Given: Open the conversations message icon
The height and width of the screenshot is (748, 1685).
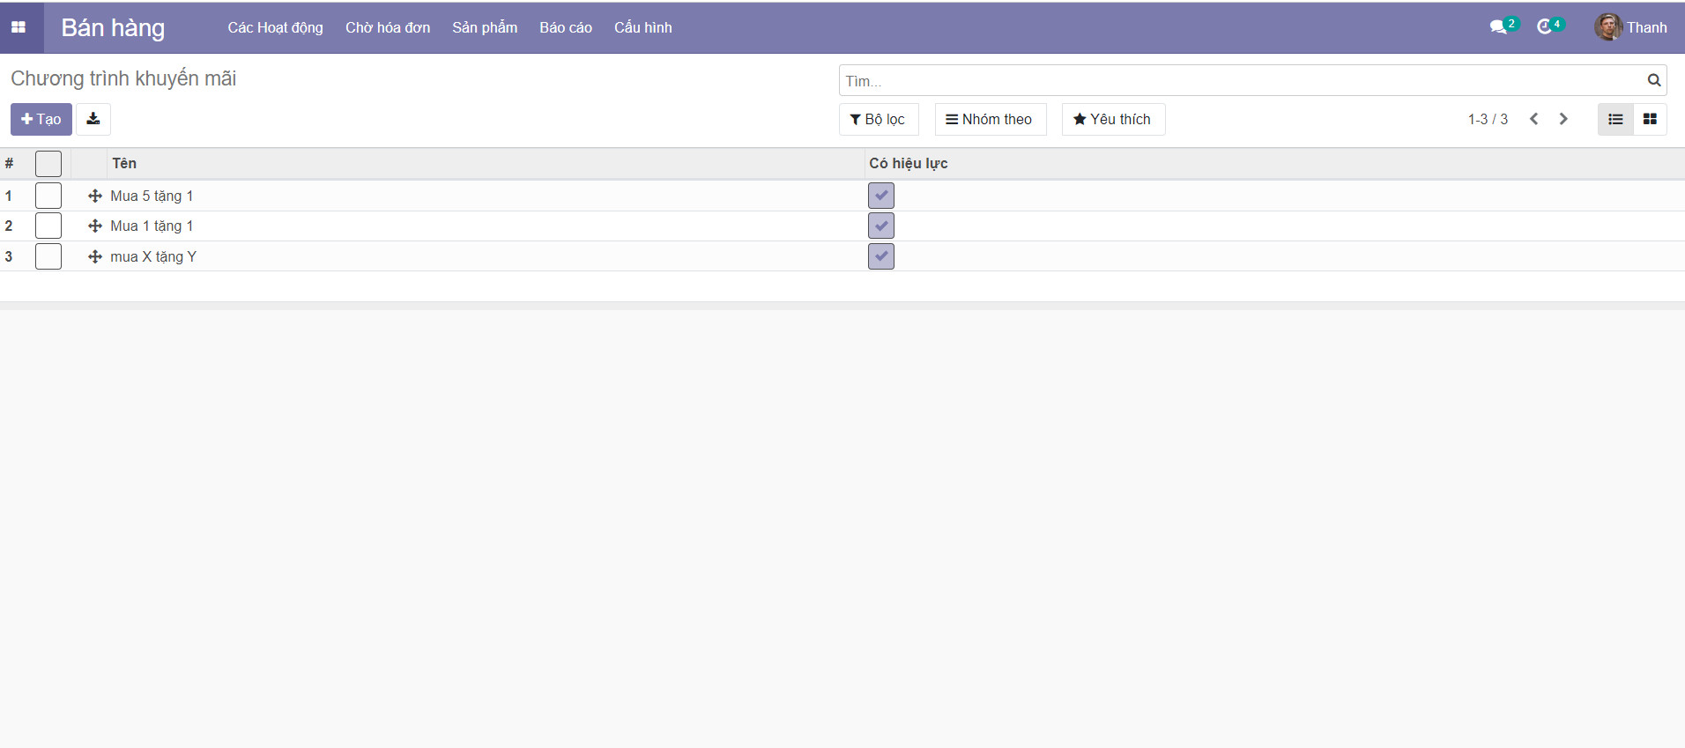Looking at the screenshot, I should (1497, 27).
